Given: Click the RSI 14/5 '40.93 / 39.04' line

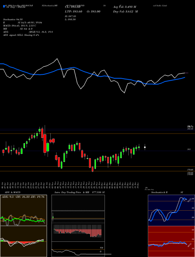Looking at the screenshot, I should (x=23, y=23).
